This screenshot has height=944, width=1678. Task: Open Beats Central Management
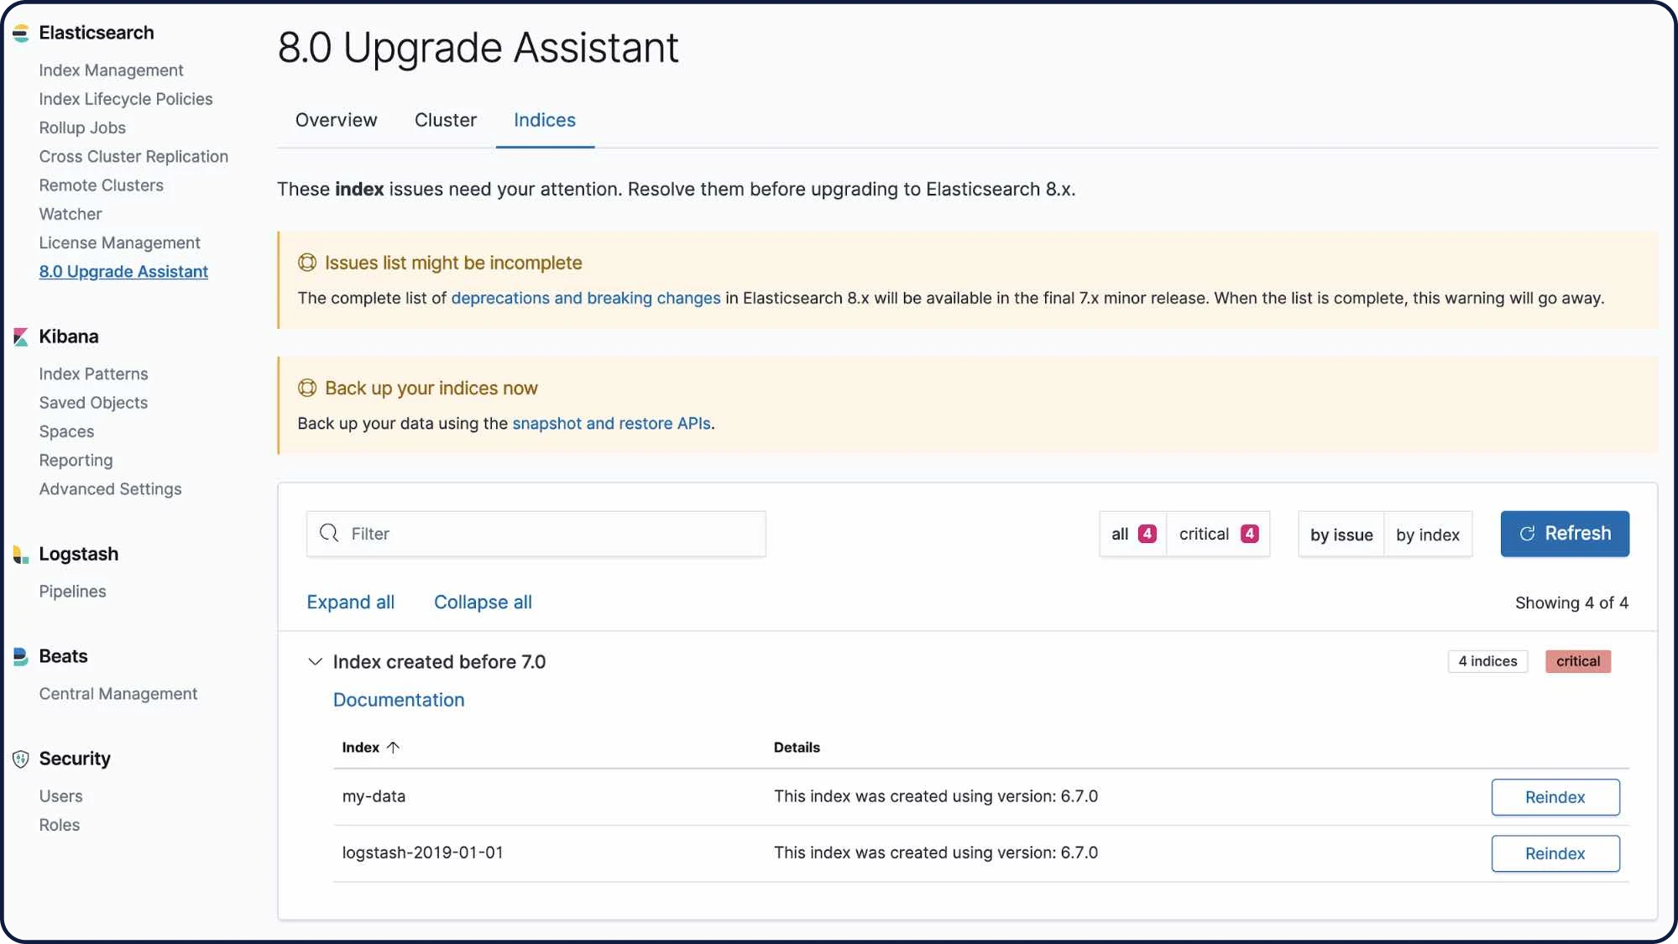click(118, 694)
